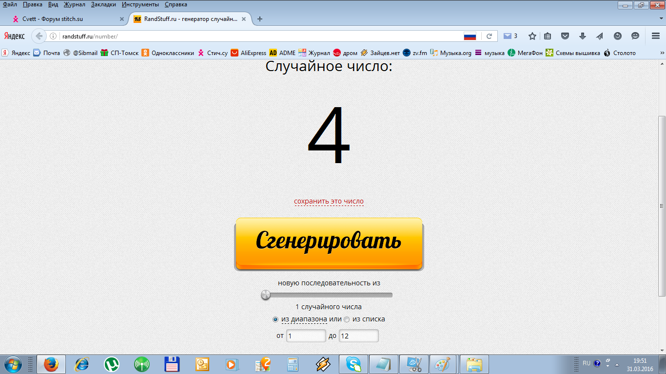Image resolution: width=666 pixels, height=374 pixels.
Task: Expand the hidden bookmarks overflow chevron
Action: [662, 53]
